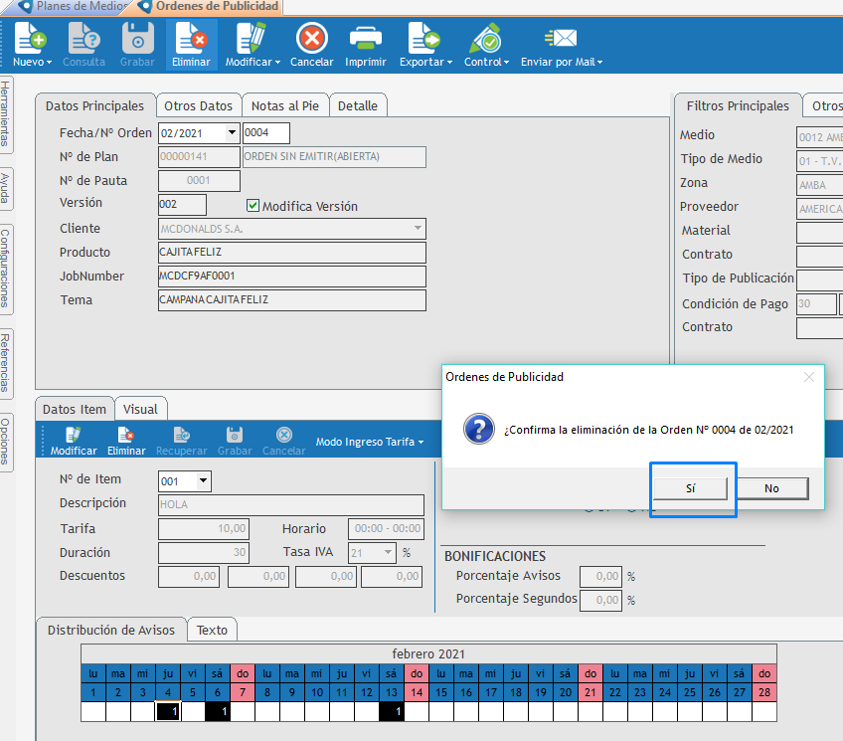
Task: Select the Visual tab
Action: pyautogui.click(x=141, y=409)
